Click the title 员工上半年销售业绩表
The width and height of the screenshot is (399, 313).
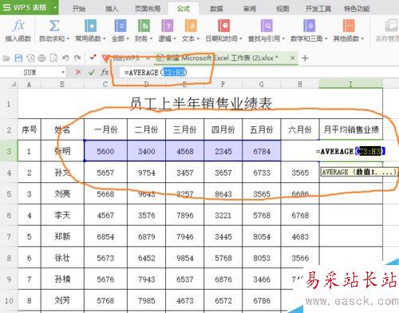click(201, 104)
